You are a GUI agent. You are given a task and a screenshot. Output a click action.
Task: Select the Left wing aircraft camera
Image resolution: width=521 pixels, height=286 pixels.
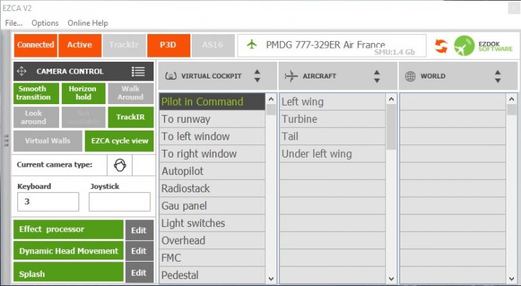[x=332, y=101]
